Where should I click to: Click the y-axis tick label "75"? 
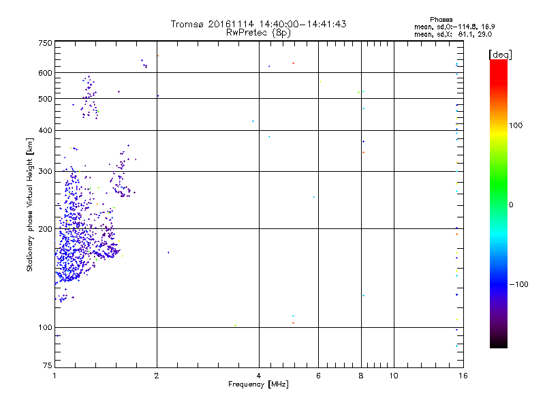[x=48, y=365]
